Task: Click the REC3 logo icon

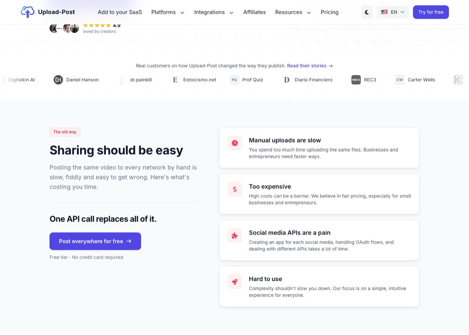Action: tap(356, 80)
